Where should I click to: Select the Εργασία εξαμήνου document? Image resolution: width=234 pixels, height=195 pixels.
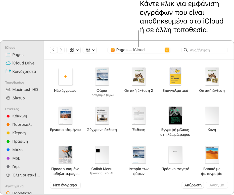pos(66,116)
